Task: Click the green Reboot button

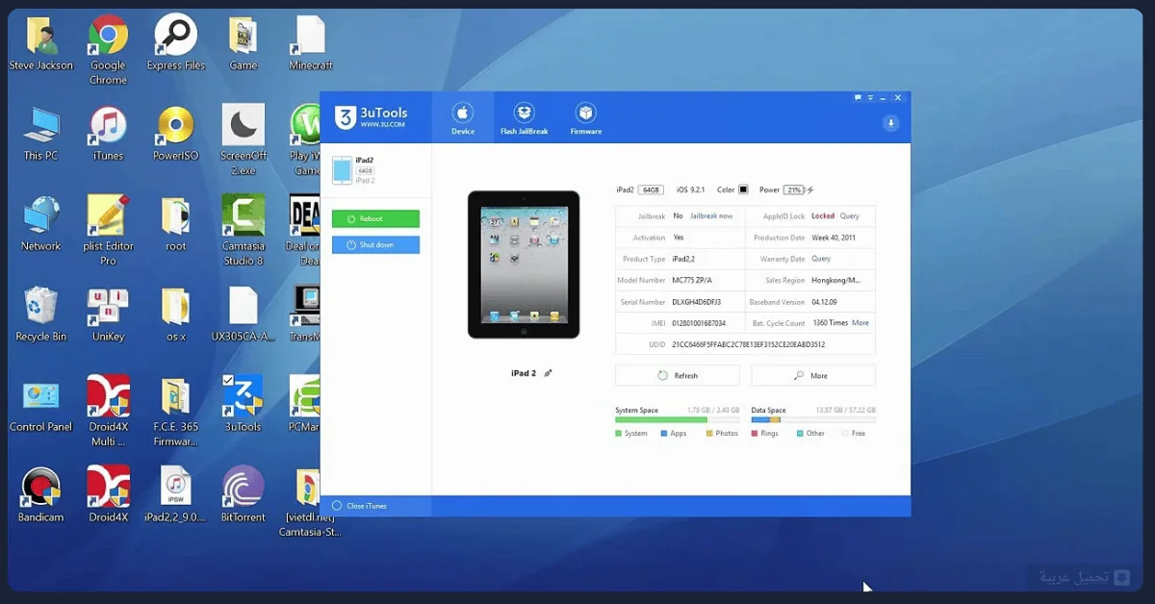Action: 375,219
